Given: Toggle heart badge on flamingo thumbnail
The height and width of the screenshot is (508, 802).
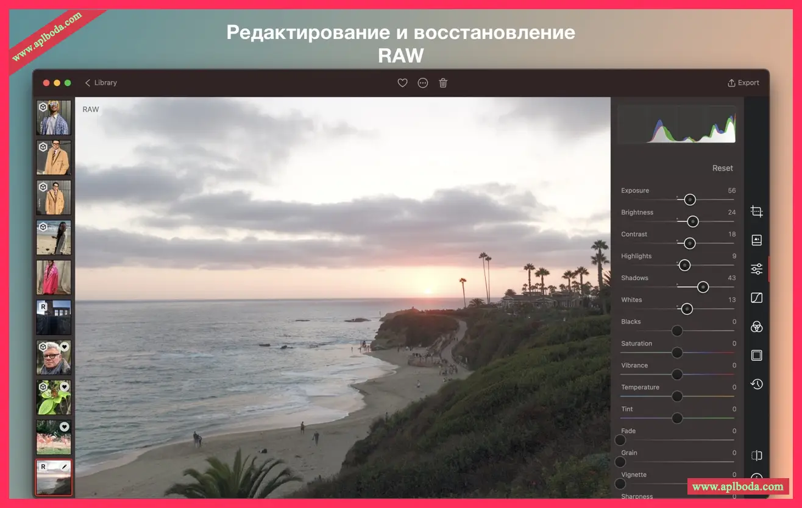Looking at the screenshot, I should tap(64, 426).
